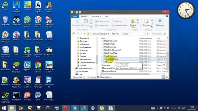The width and height of the screenshot is (198, 111).
Task: Click the Opera icon in taskbar
Action: click(65, 108)
